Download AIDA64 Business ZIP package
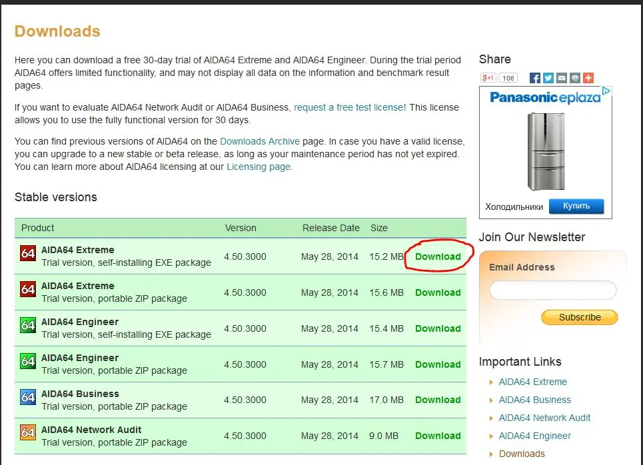 [438, 400]
